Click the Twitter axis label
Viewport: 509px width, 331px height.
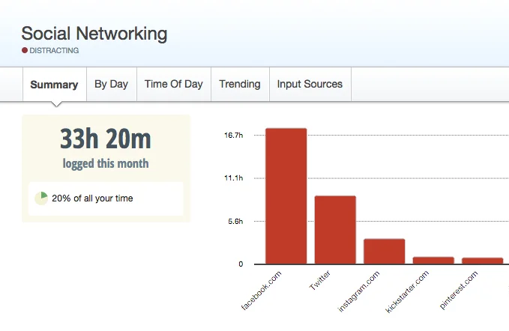320,280
